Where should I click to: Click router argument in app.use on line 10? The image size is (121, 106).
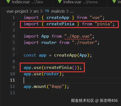click(51, 74)
